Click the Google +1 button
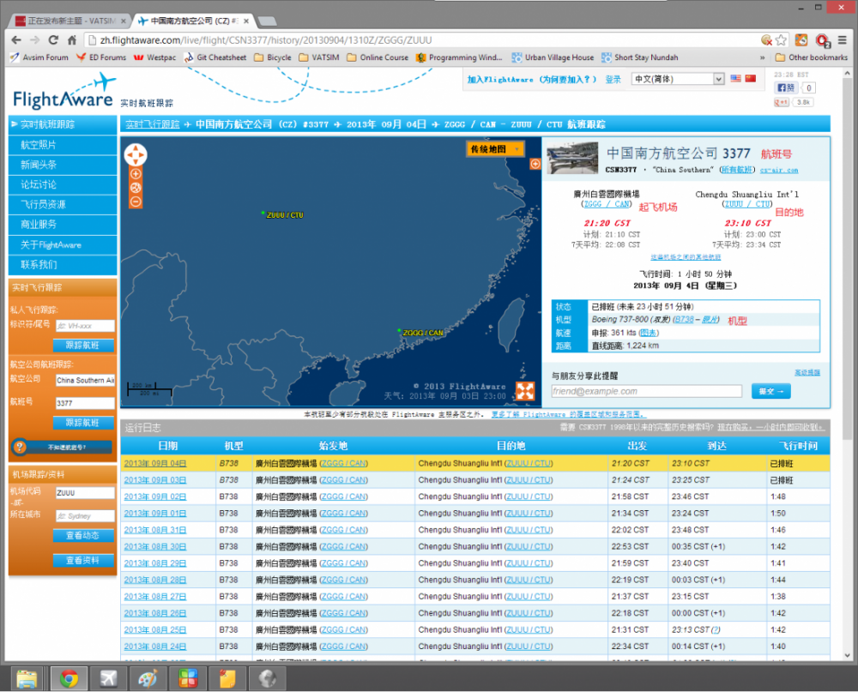The image size is (858, 692). [x=782, y=102]
